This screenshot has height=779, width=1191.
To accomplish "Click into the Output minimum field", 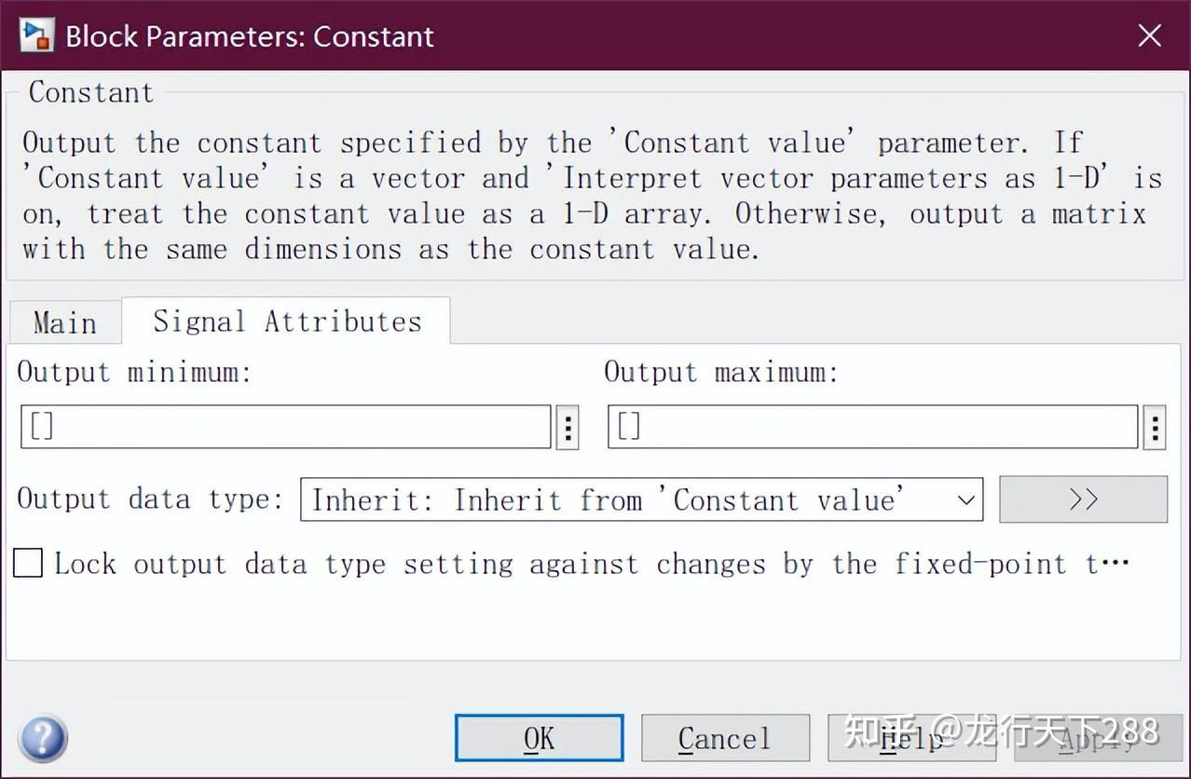I will tap(286, 427).
